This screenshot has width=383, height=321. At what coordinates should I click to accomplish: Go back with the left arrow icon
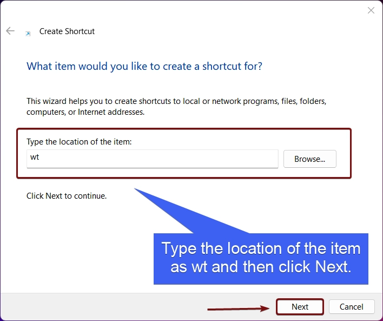pyautogui.click(x=10, y=31)
